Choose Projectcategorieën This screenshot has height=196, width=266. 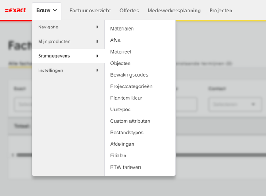click(131, 86)
